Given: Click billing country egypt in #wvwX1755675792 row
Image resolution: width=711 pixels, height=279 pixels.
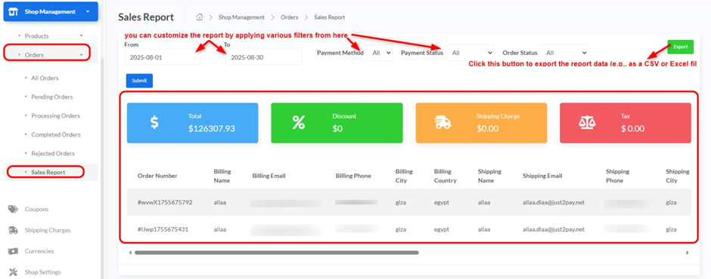Looking at the screenshot, I should [442, 202].
